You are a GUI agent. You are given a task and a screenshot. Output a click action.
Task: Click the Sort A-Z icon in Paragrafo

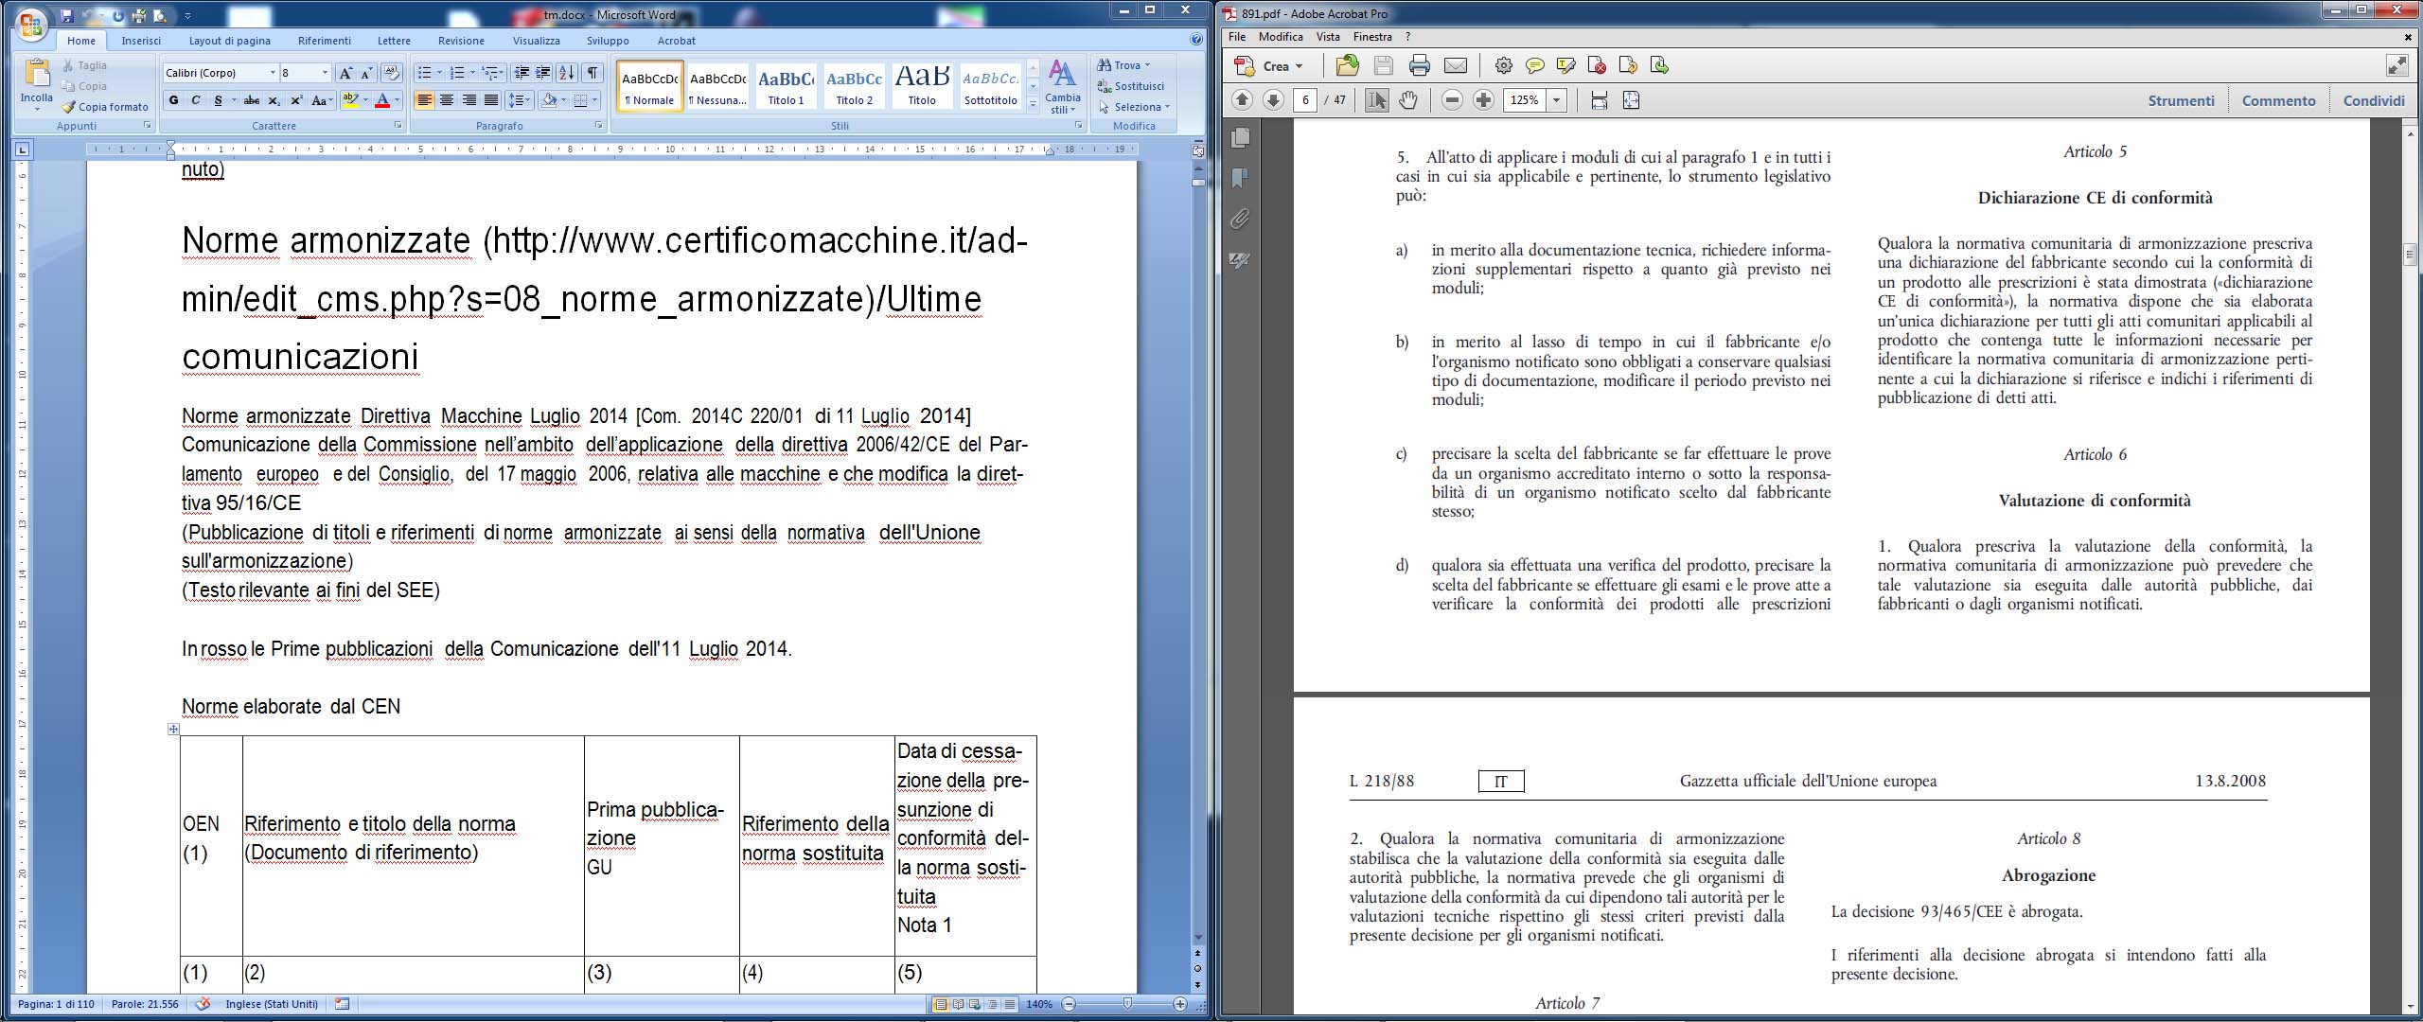click(566, 73)
